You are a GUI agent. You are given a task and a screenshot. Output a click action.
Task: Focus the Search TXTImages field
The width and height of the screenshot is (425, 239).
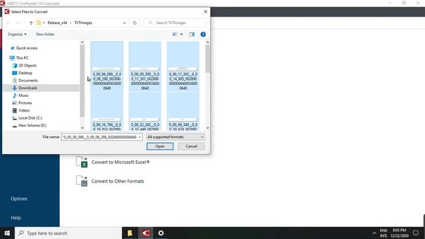click(175, 23)
